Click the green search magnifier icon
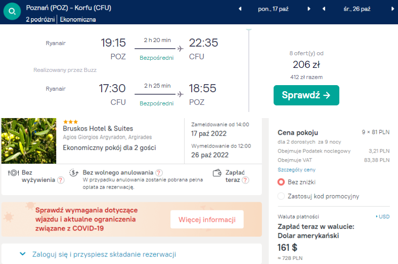 pos(12,12)
